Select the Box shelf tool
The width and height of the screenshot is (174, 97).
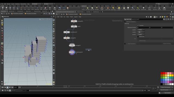click(3, 8)
